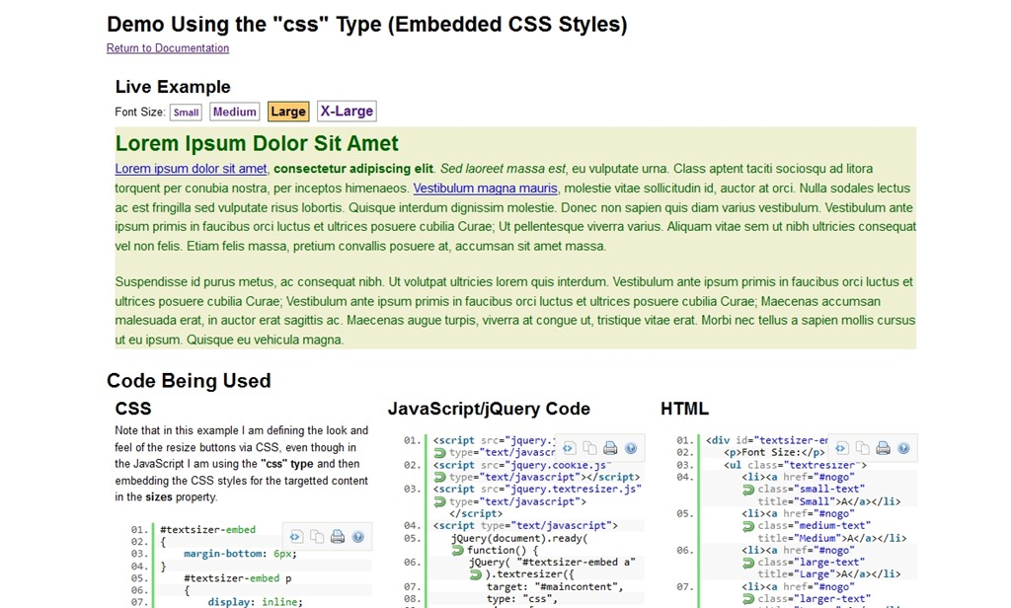
Task: Print the CSS code block
Action: 338,536
